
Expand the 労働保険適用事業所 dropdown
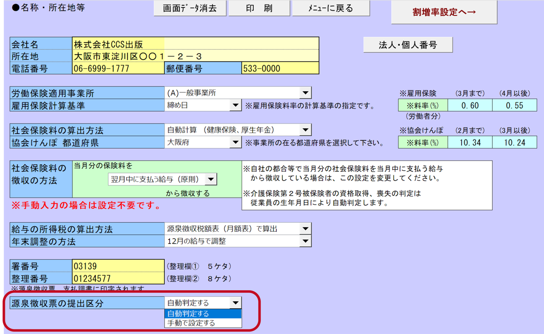click(x=305, y=93)
